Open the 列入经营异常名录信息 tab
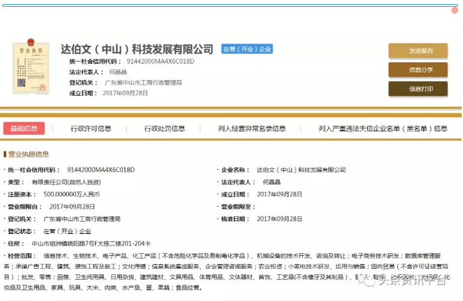The height and width of the screenshot is (301, 463). click(x=252, y=129)
